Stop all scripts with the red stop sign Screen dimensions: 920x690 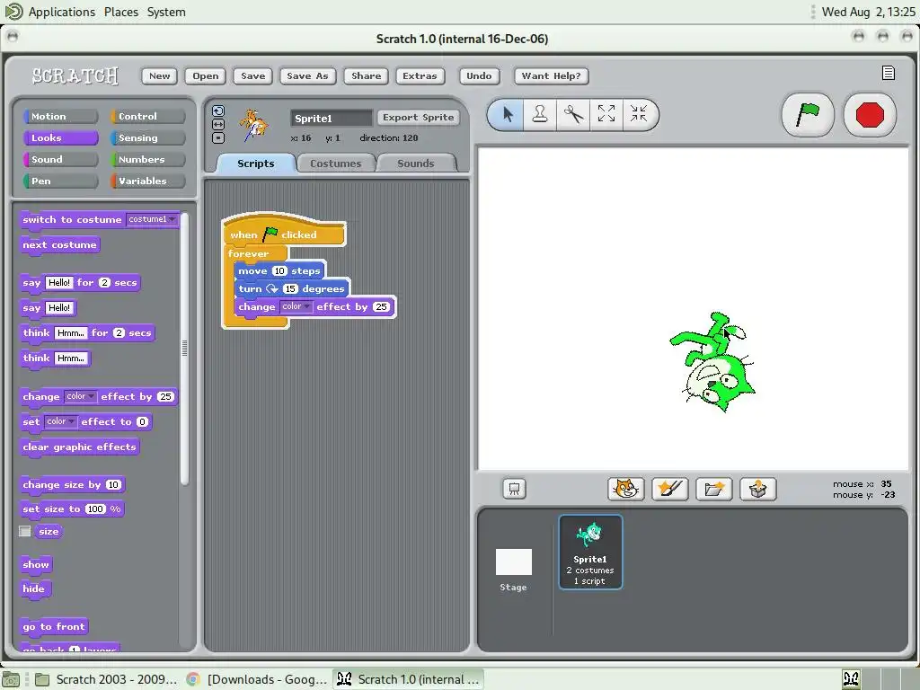(x=870, y=114)
